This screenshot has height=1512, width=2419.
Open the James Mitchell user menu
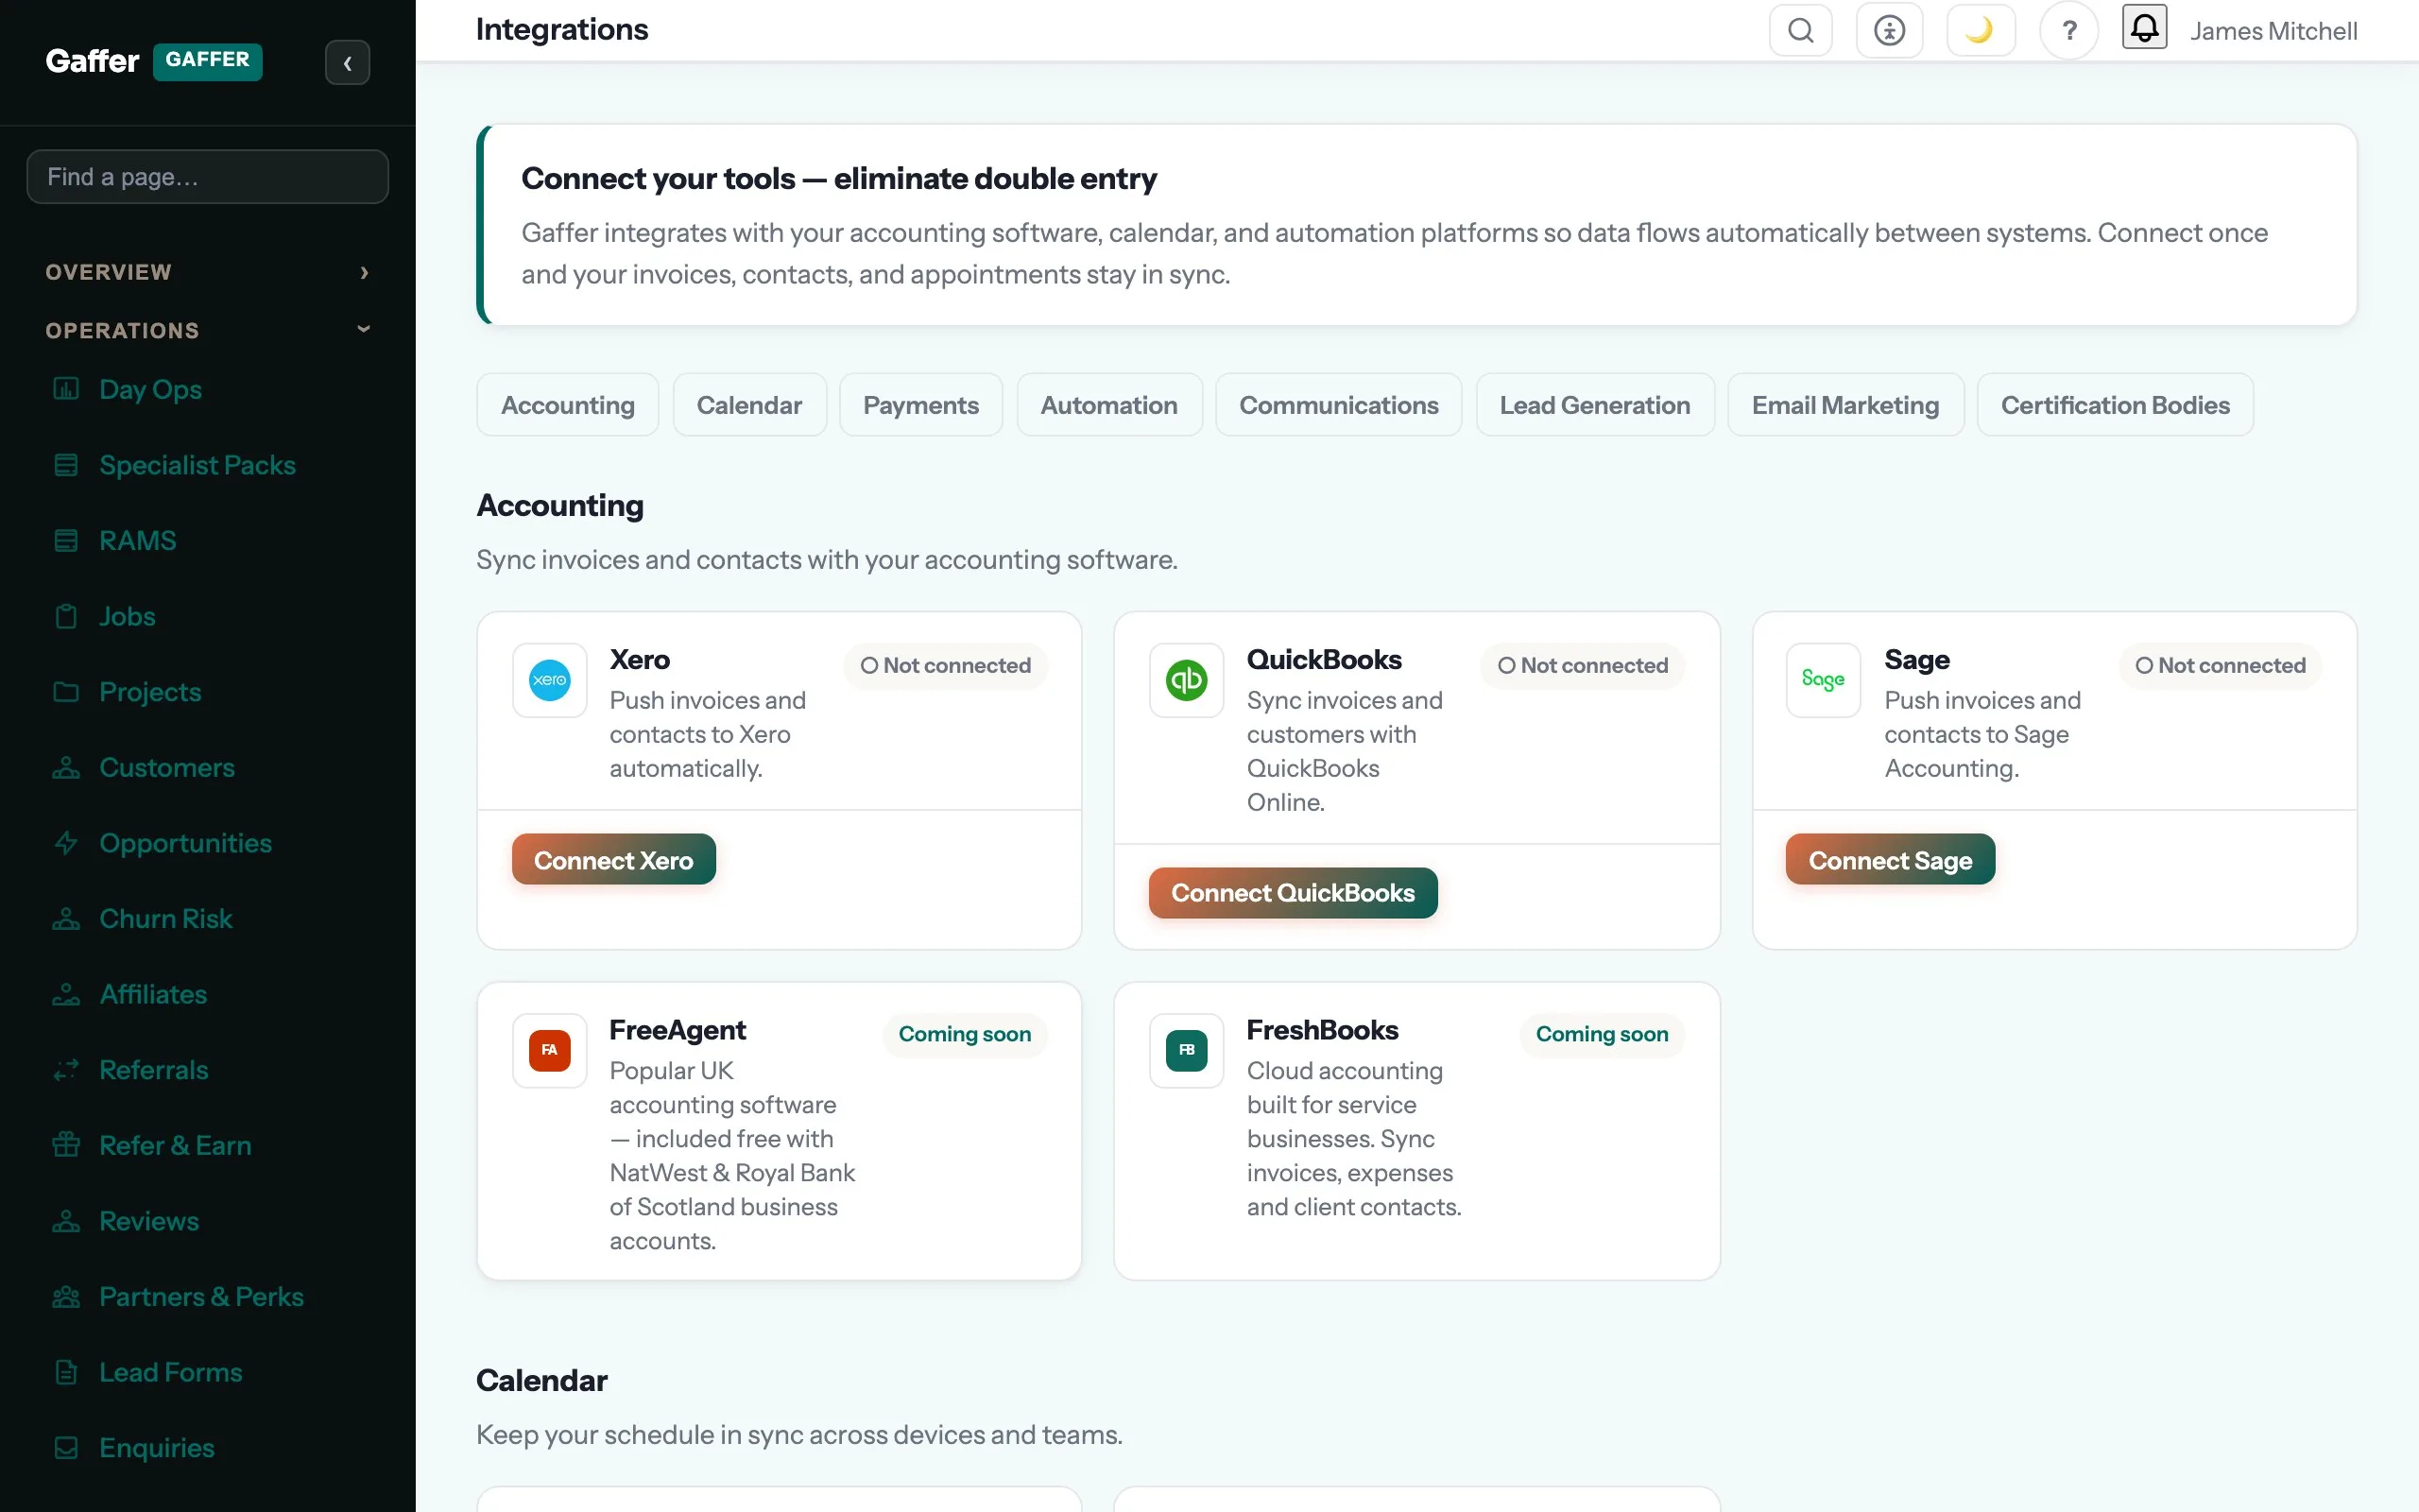coord(2273,31)
